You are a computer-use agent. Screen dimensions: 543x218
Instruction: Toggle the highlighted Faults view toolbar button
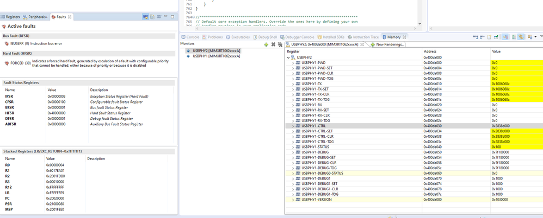click(x=146, y=17)
